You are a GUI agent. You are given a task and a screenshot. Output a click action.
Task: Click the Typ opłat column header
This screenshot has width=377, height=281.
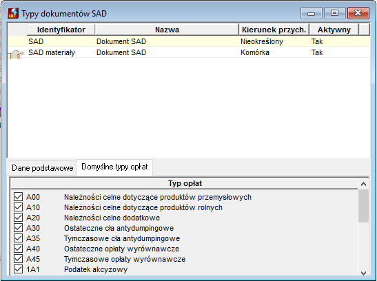tap(185, 183)
